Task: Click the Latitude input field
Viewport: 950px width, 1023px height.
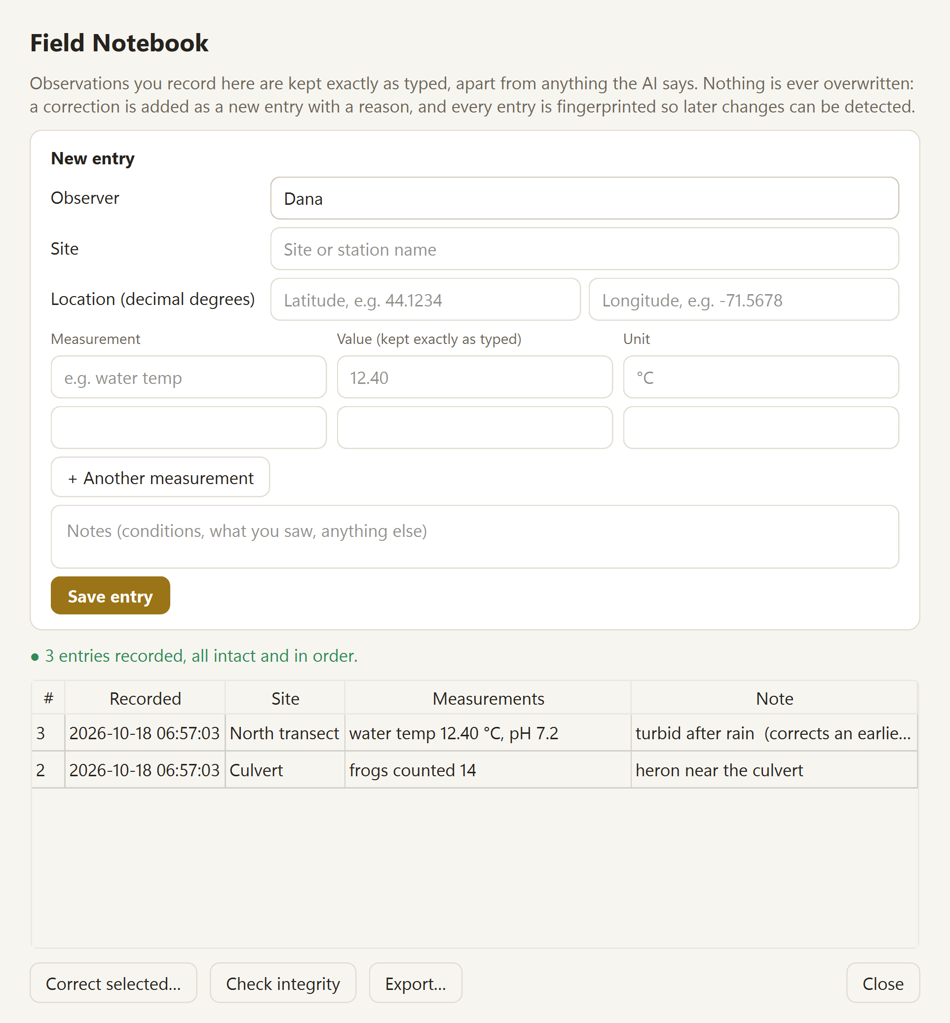Action: point(425,300)
